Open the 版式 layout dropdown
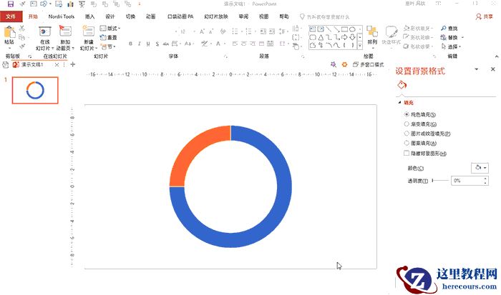Image resolution: width=501 pixels, height=295 pixels. (110, 29)
